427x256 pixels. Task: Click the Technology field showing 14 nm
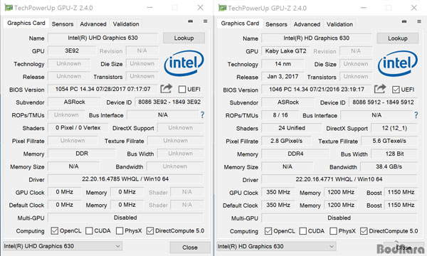click(x=283, y=64)
